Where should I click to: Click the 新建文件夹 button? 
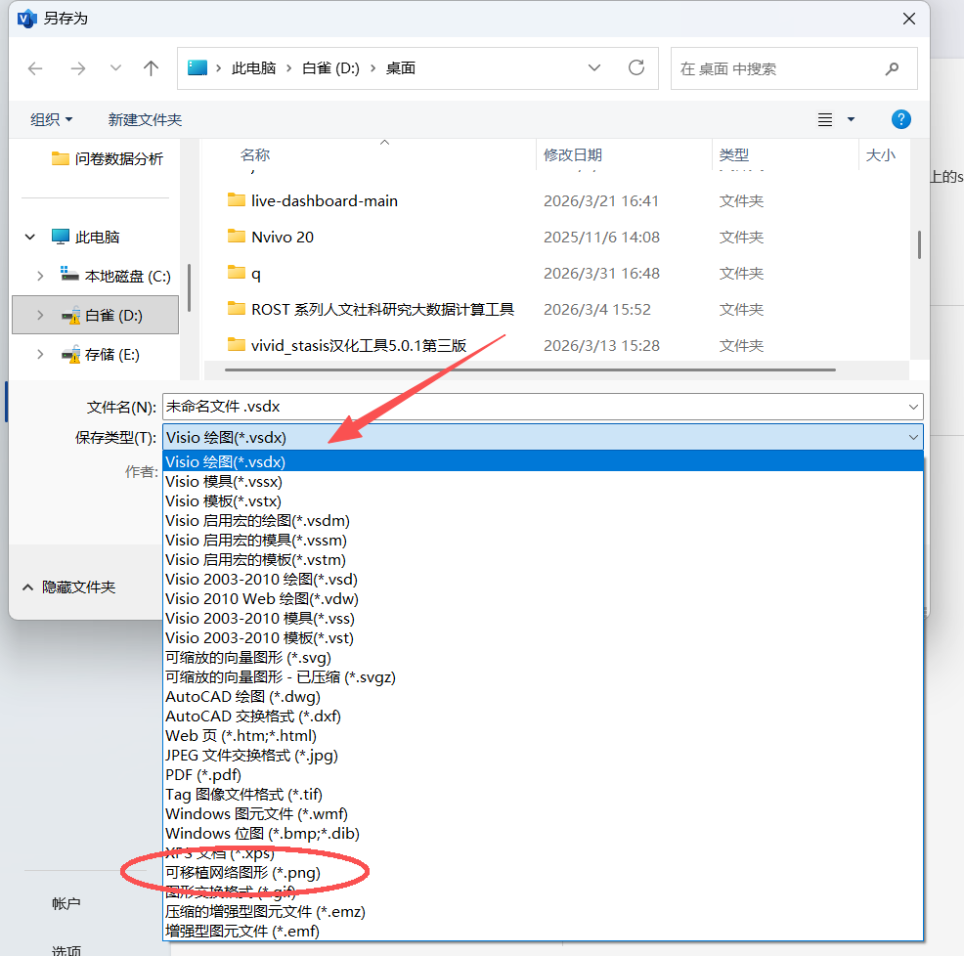point(145,119)
